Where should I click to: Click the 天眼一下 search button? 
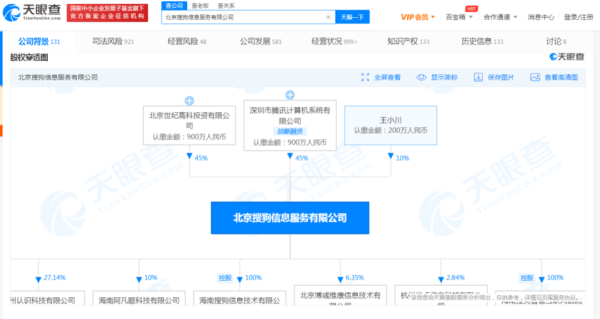point(352,17)
